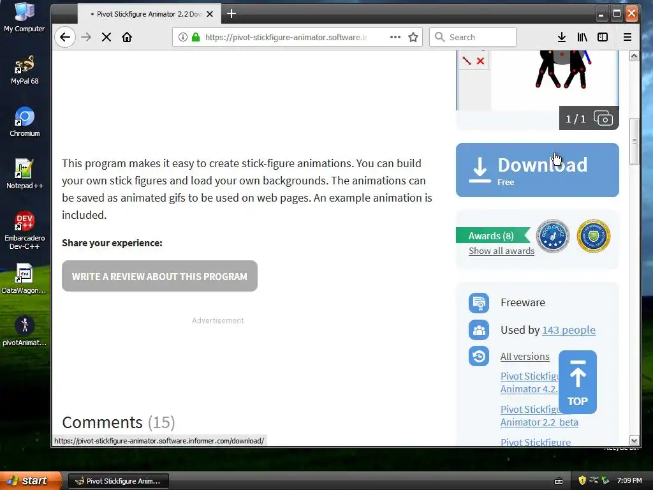653x490 pixels.
Task: Open the hamburger application menu
Action: (627, 37)
